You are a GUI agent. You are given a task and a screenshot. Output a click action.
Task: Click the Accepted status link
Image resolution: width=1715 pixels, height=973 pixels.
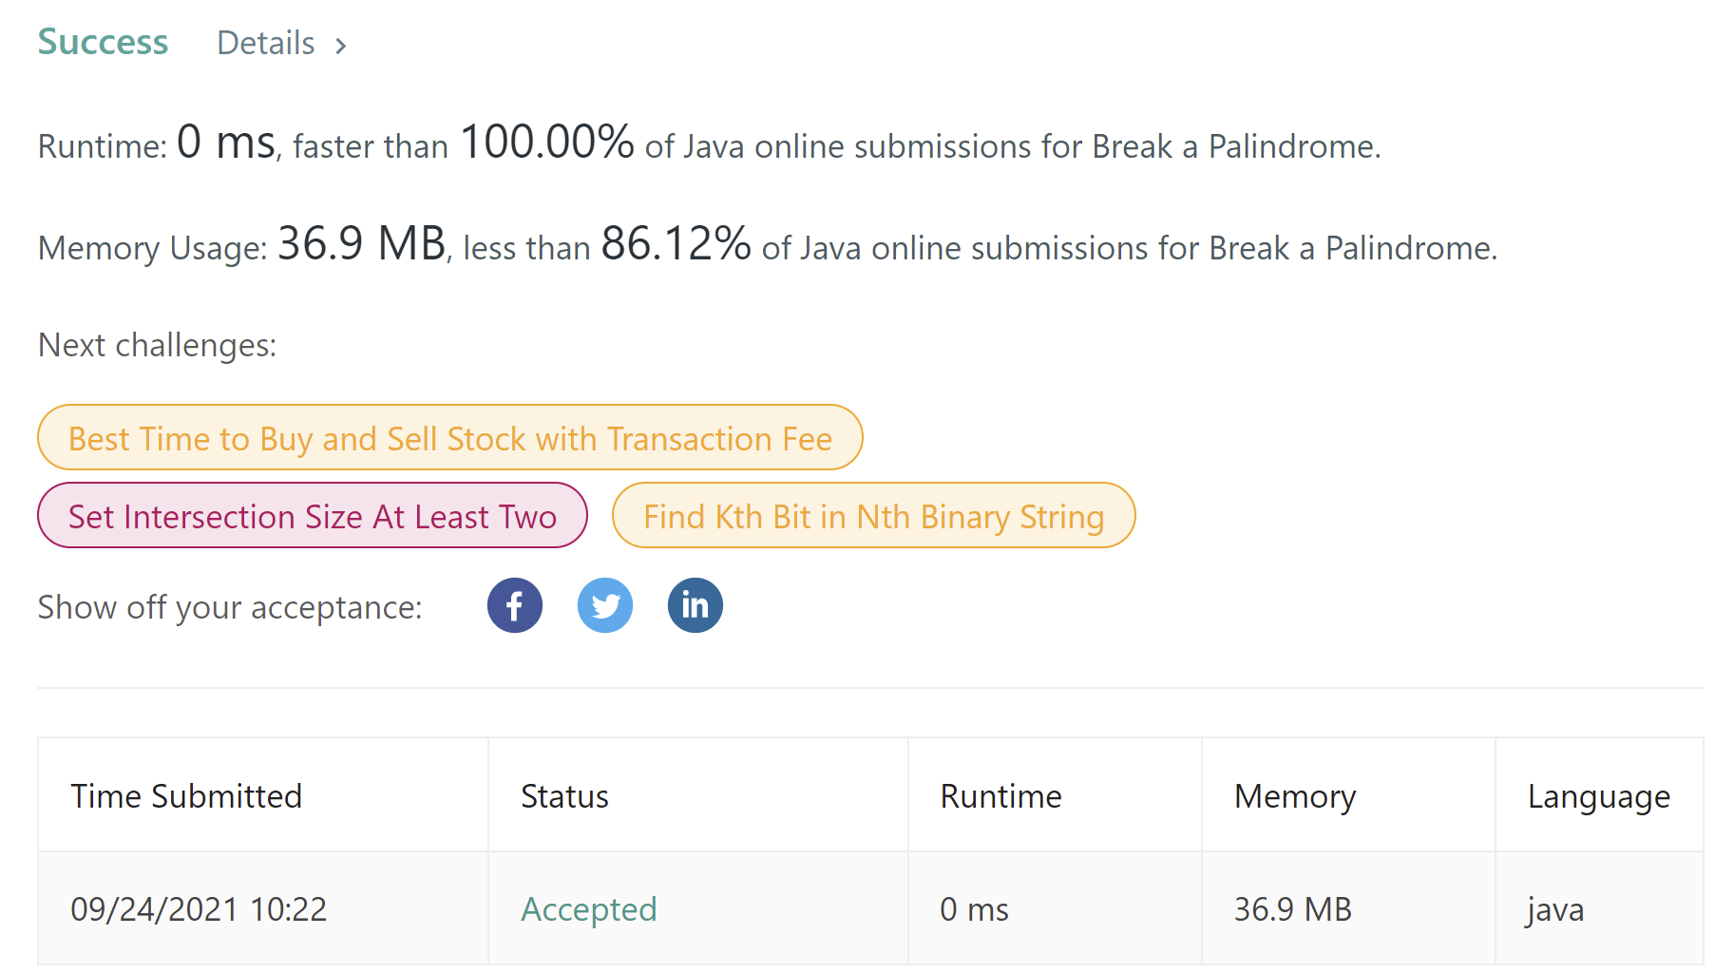(588, 909)
